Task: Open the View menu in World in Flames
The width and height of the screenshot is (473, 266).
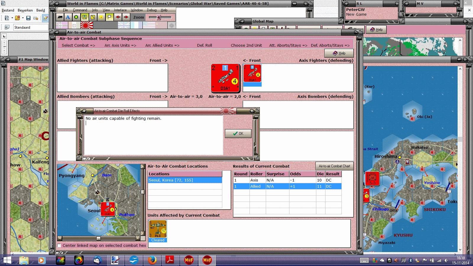Action: (106, 10)
